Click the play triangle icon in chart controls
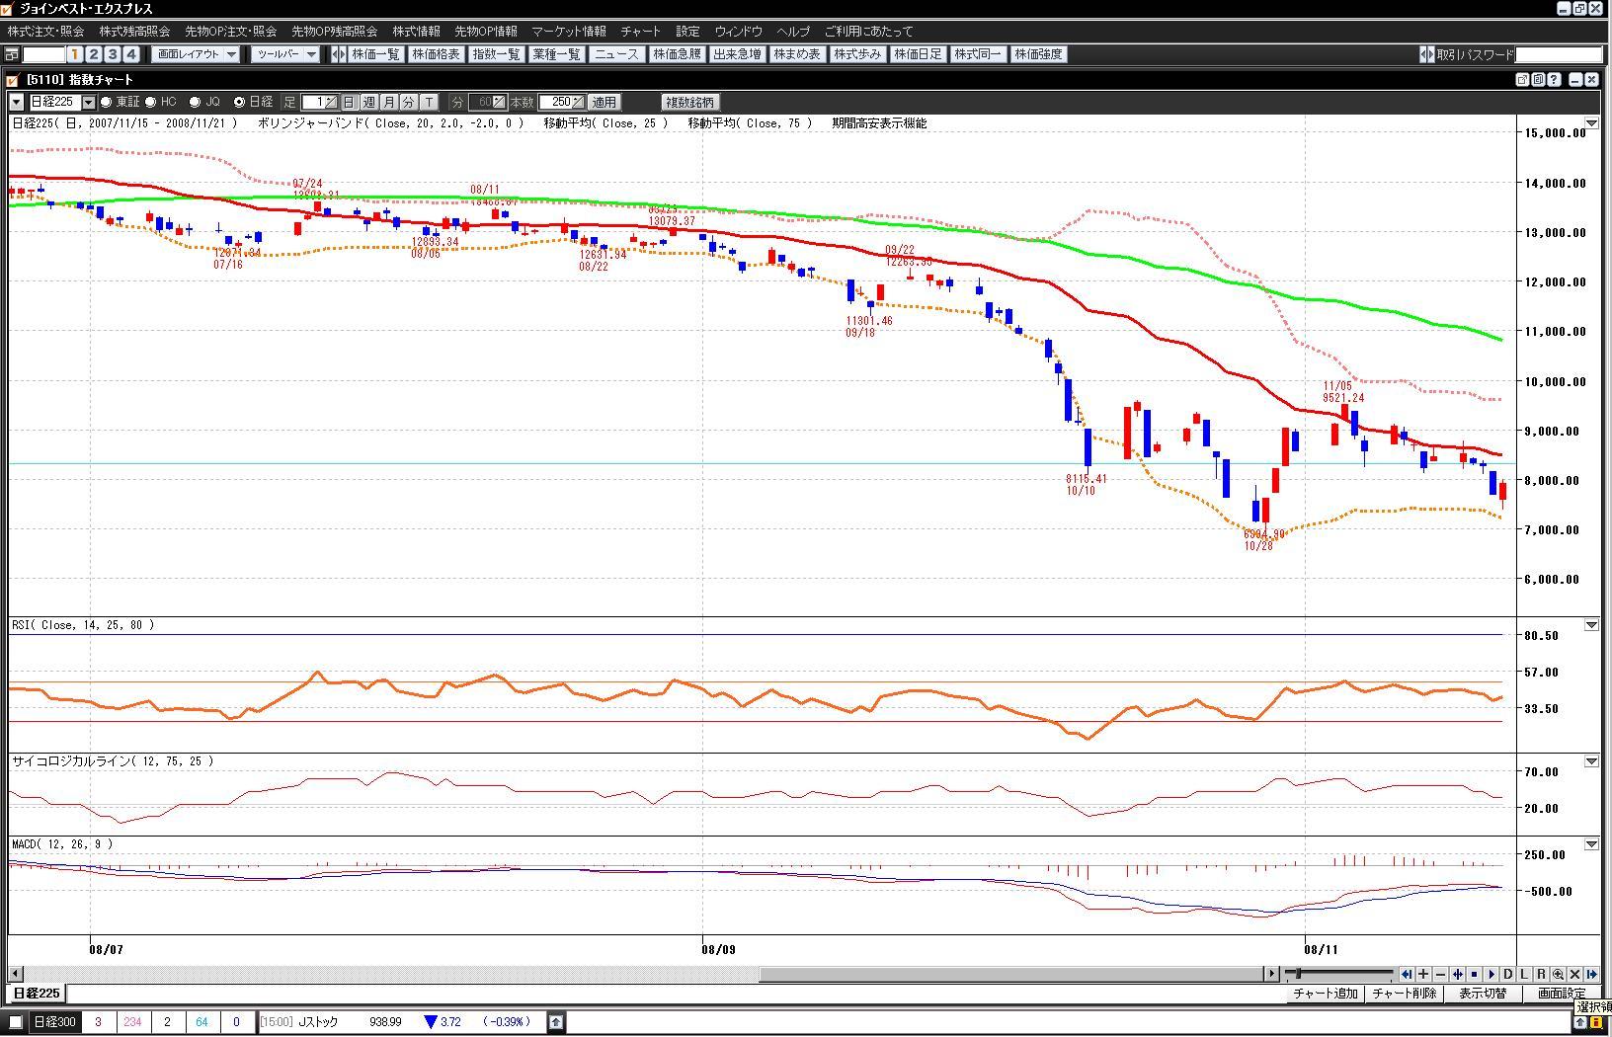This screenshot has width=1612, height=1037. click(1491, 974)
